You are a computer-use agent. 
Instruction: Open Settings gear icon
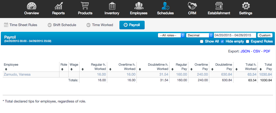point(245,6)
